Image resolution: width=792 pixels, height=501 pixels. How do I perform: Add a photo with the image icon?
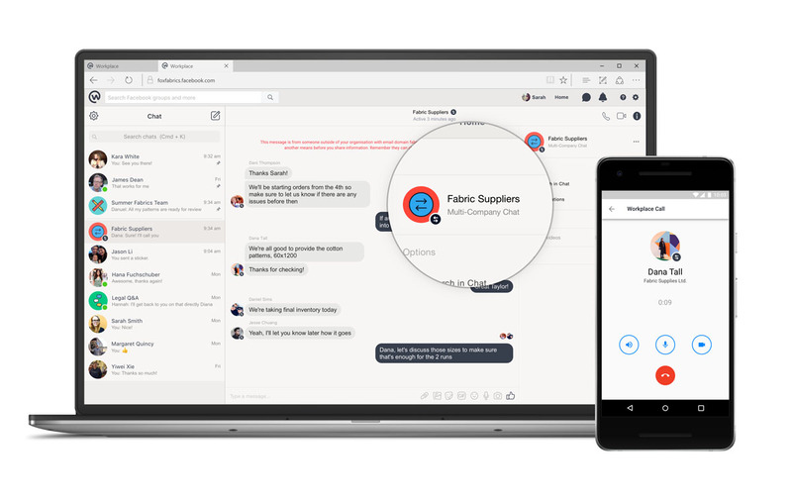pos(437,396)
